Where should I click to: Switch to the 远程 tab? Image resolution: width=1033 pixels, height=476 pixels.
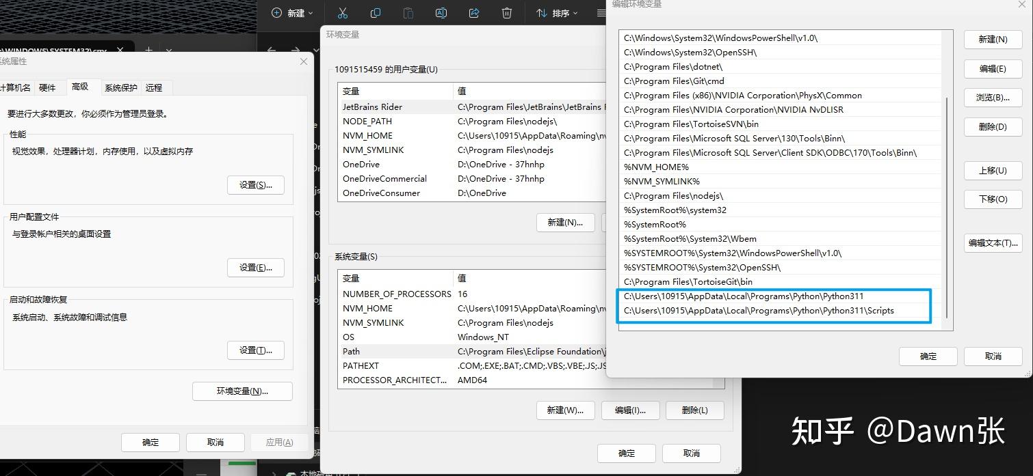pyautogui.click(x=154, y=87)
